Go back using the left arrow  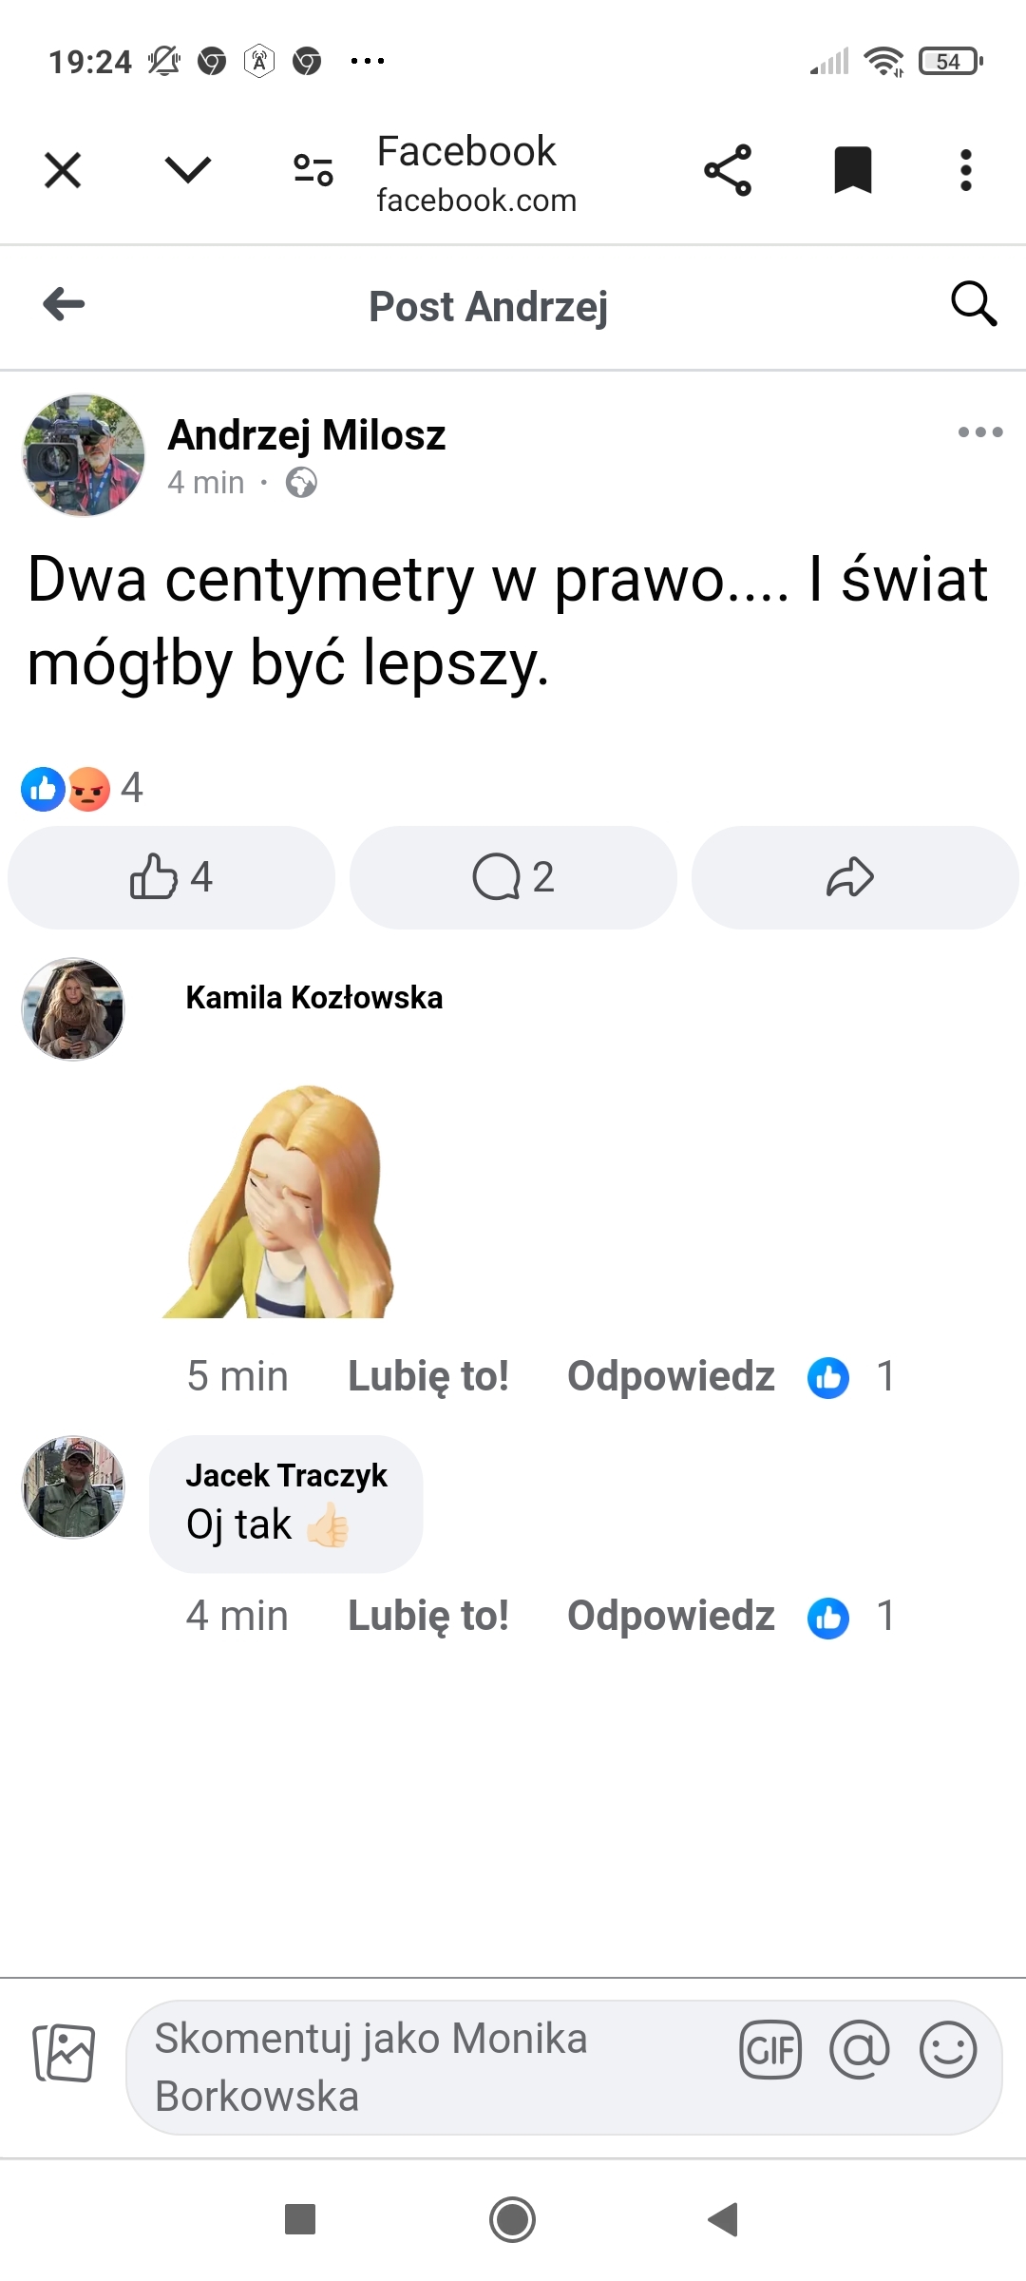click(64, 305)
